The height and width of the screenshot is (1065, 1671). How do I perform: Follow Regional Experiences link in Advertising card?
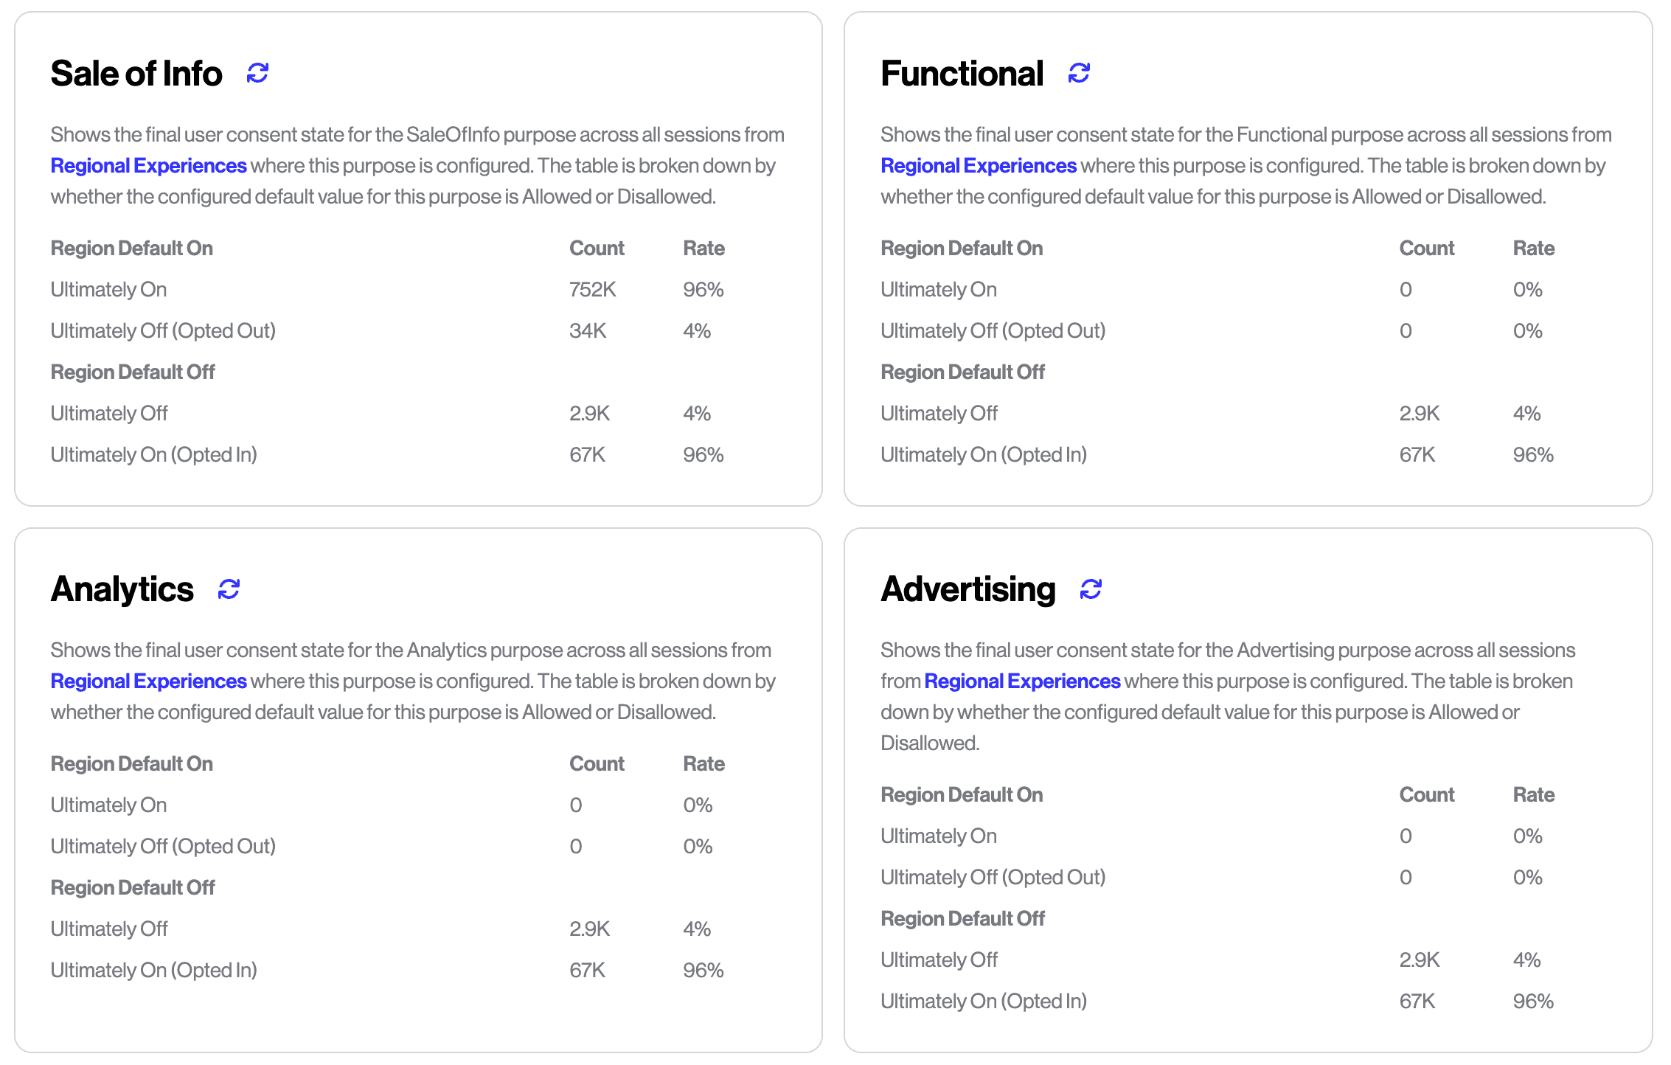pos(1022,681)
